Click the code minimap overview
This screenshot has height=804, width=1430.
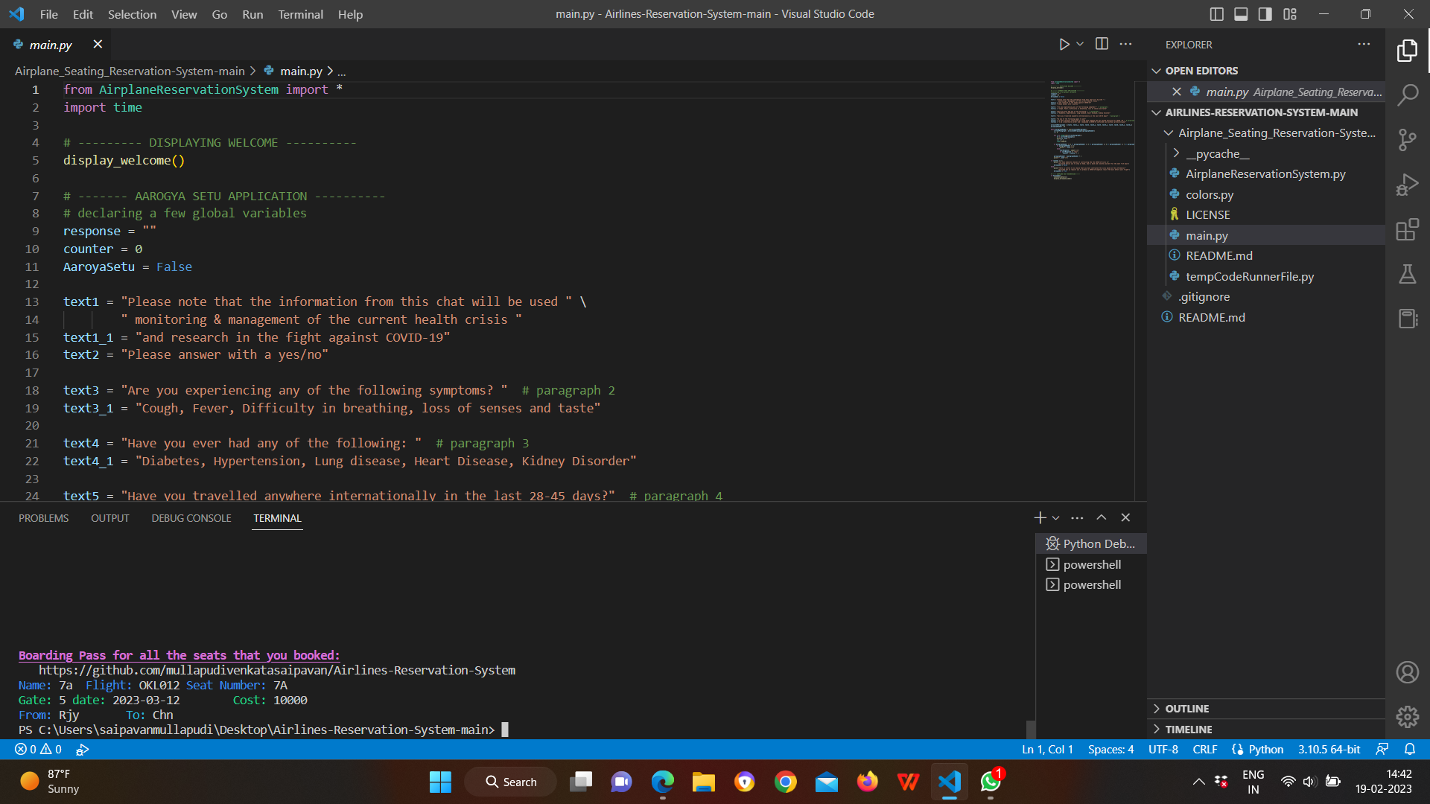1092,130
